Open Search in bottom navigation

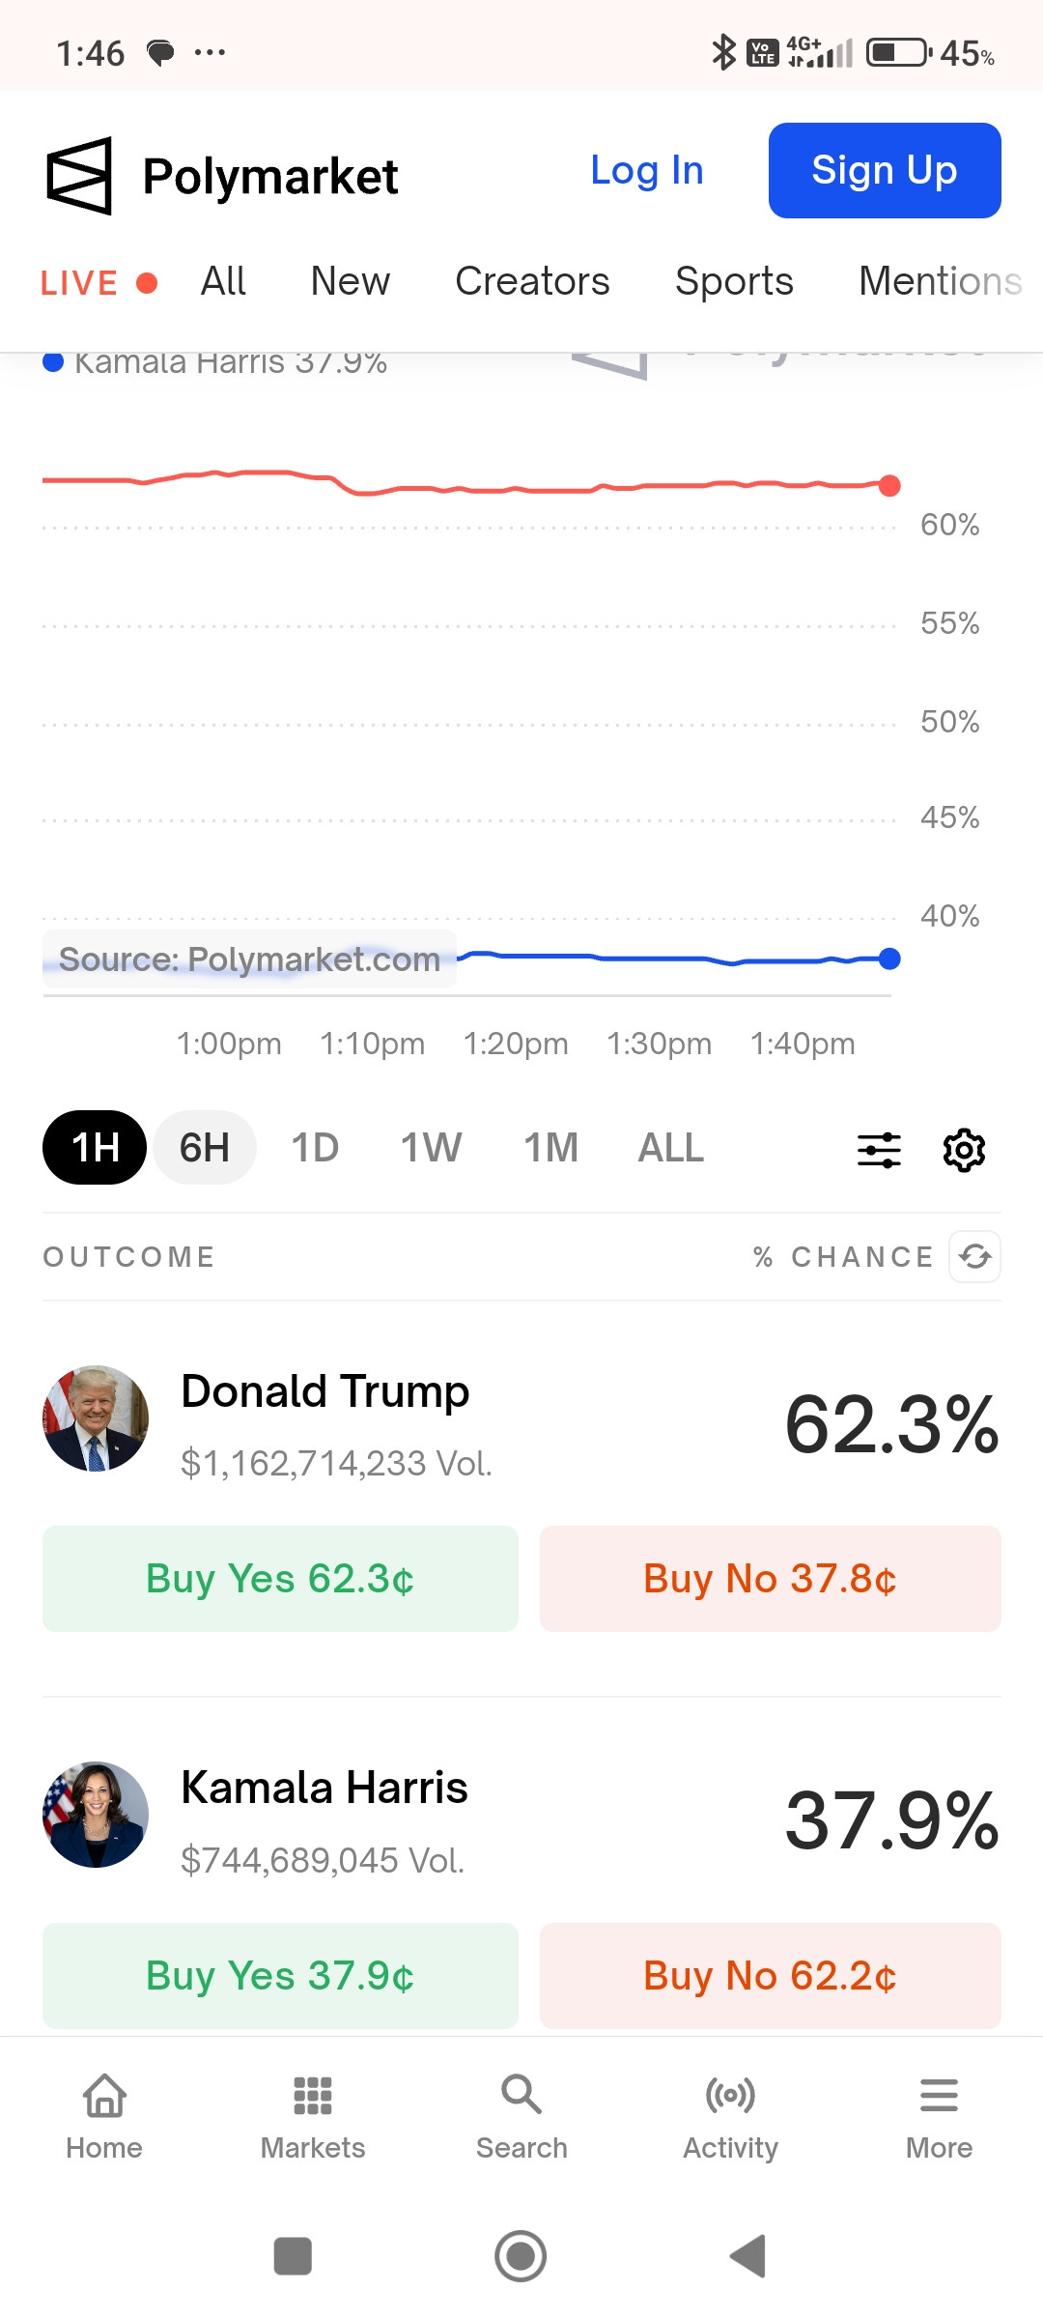coord(521,2116)
